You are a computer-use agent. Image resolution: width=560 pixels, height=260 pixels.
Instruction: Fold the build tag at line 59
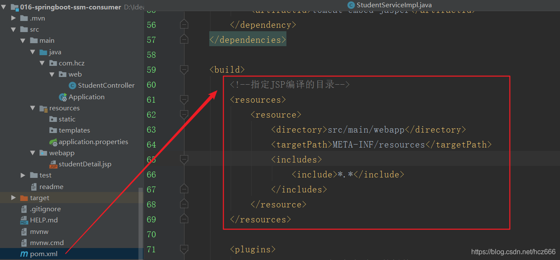tap(184, 70)
